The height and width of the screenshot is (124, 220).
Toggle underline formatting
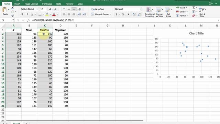click(32, 14)
